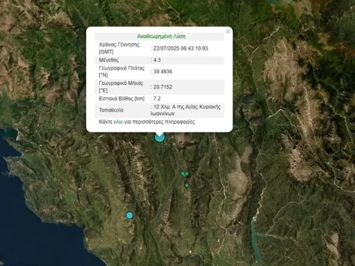The width and height of the screenshot is (355, 266).
Task: Click the focal depth value 7.2
Action: pyautogui.click(x=158, y=99)
